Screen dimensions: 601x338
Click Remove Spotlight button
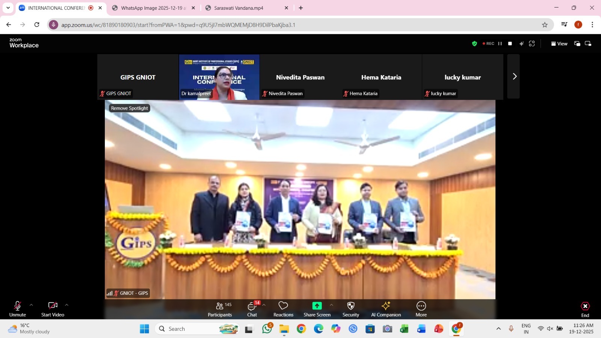coord(130,108)
